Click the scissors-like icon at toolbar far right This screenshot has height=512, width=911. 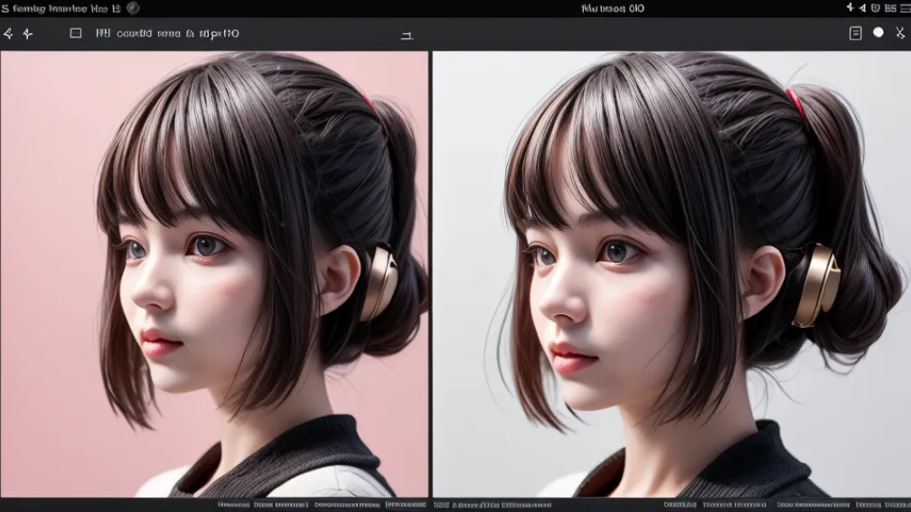pos(900,33)
